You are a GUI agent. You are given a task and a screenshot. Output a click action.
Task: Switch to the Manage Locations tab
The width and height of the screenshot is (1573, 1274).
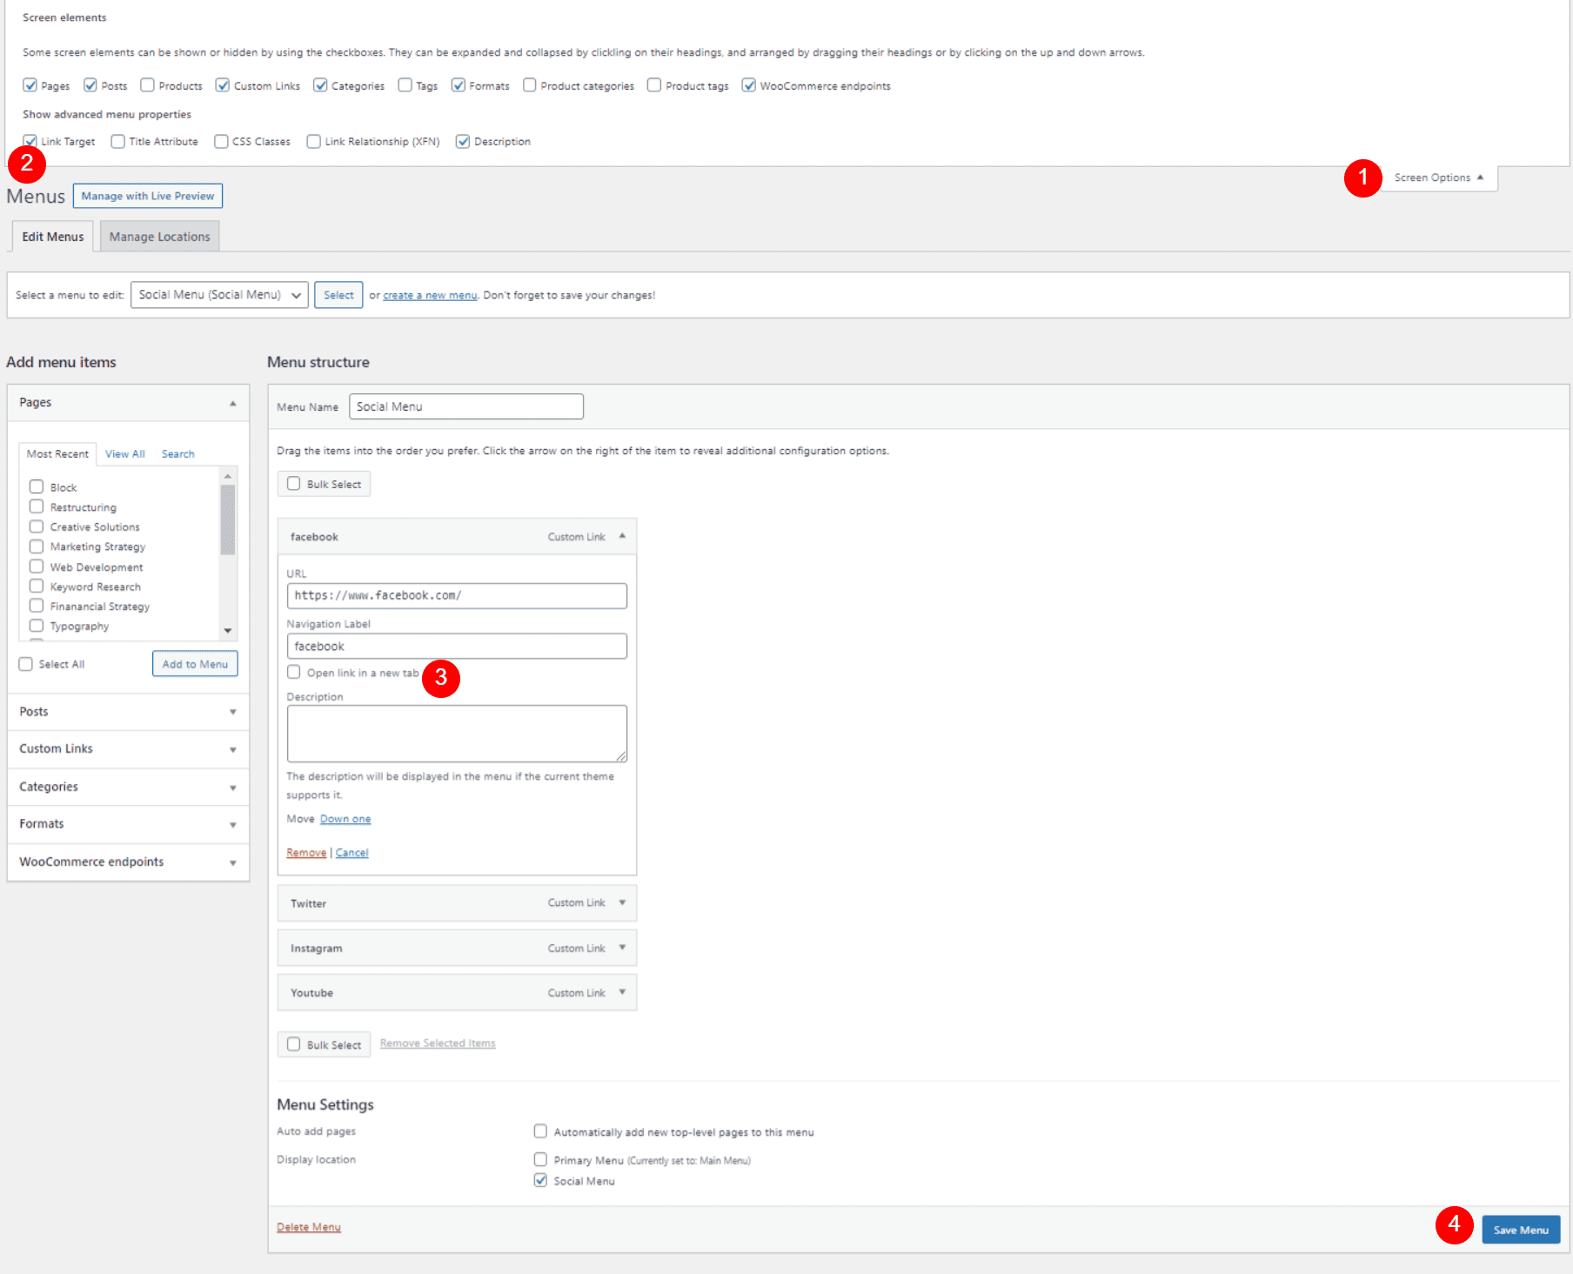pos(160,237)
